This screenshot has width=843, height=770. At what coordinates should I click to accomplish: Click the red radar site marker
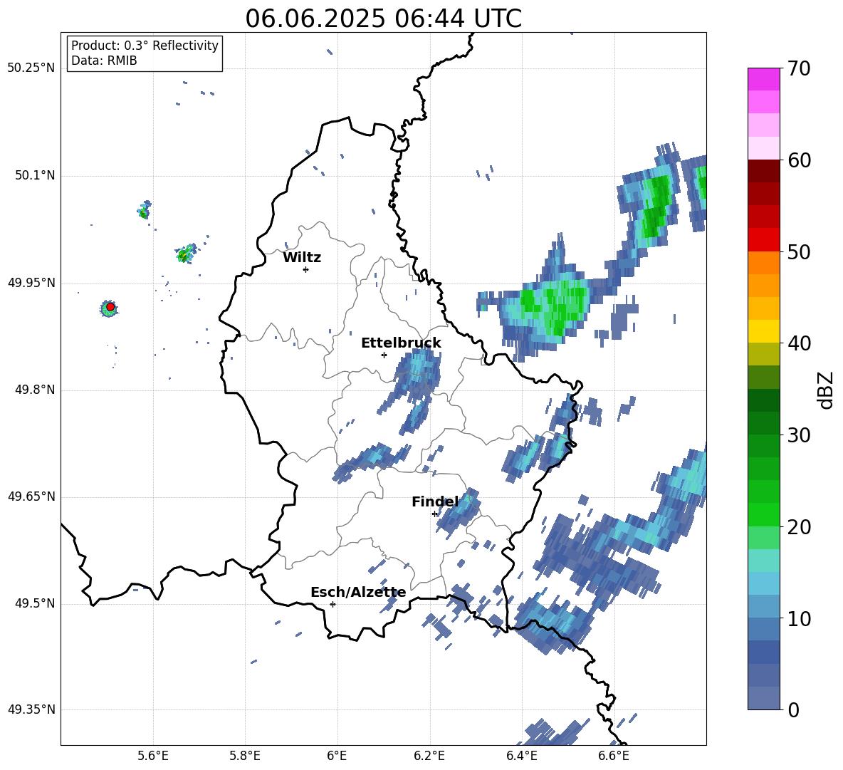click(x=110, y=307)
